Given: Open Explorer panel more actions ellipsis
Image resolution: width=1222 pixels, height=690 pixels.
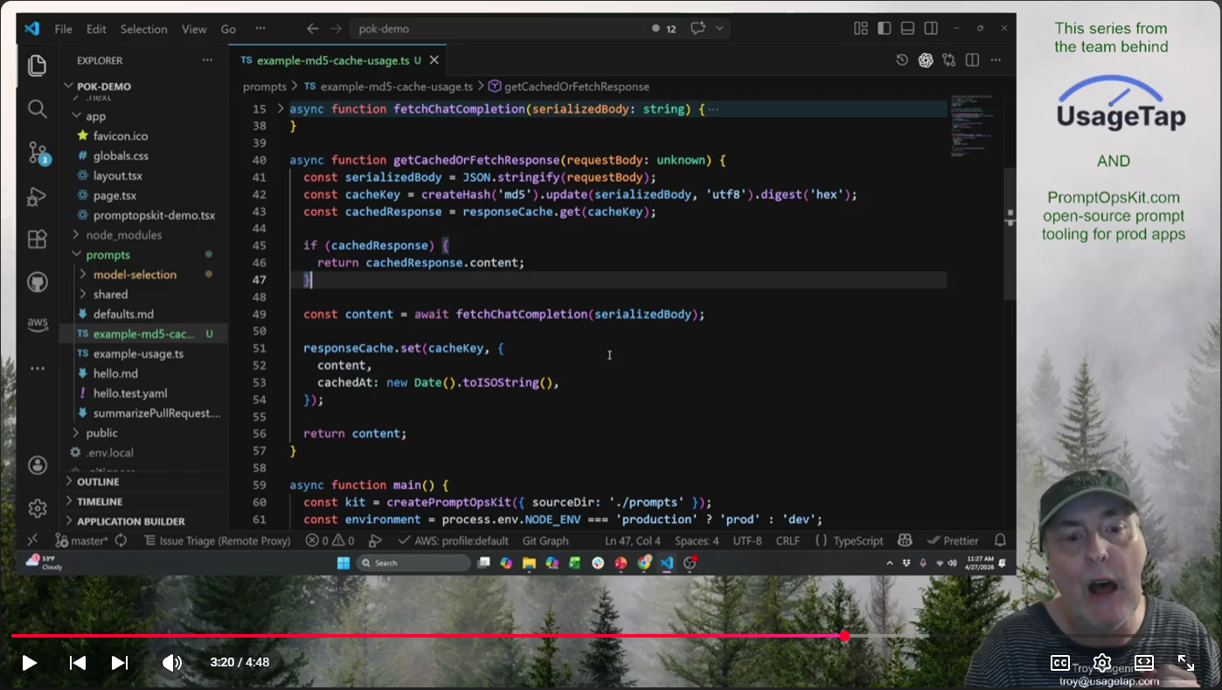Looking at the screenshot, I should pos(207,60).
